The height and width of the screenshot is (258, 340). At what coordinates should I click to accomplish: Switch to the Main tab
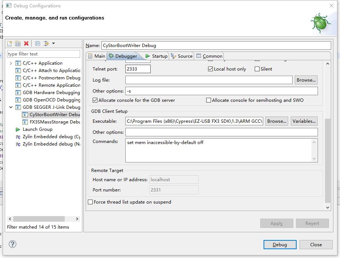coord(97,56)
